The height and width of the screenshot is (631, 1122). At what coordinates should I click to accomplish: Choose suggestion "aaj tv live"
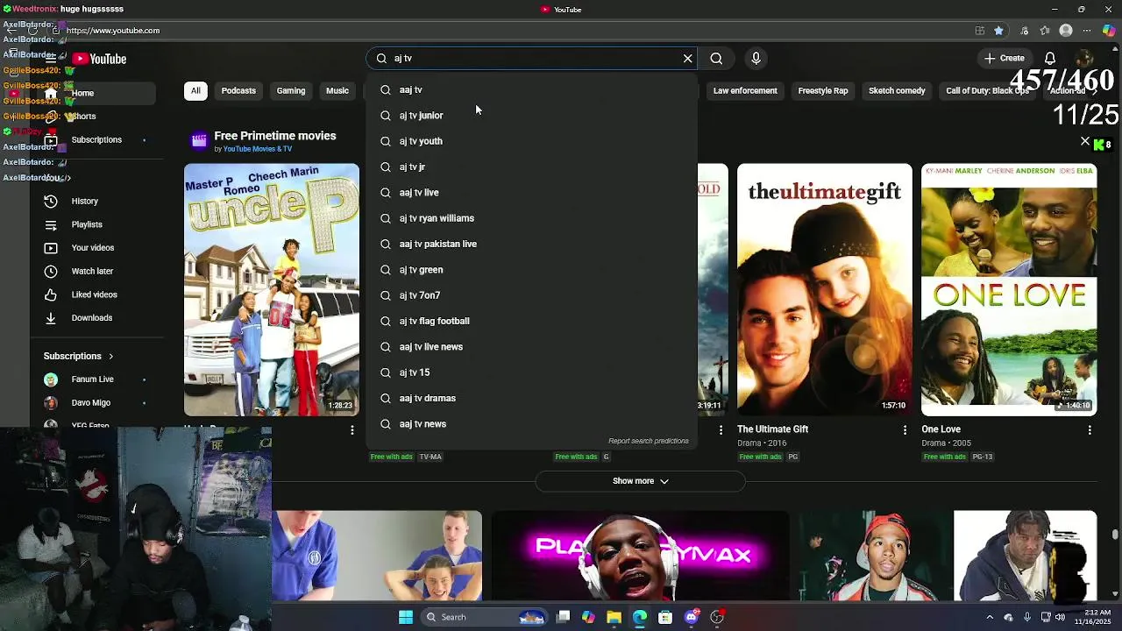point(531,193)
